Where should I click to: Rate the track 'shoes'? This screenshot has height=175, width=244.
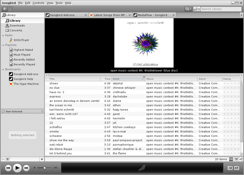coord(231,83)
